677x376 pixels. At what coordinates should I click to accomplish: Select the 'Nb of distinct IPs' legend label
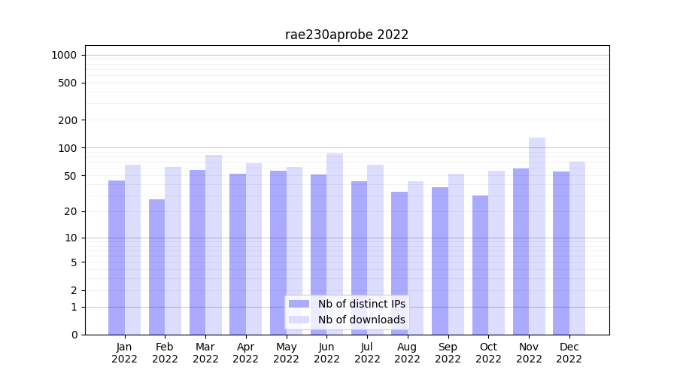(361, 304)
